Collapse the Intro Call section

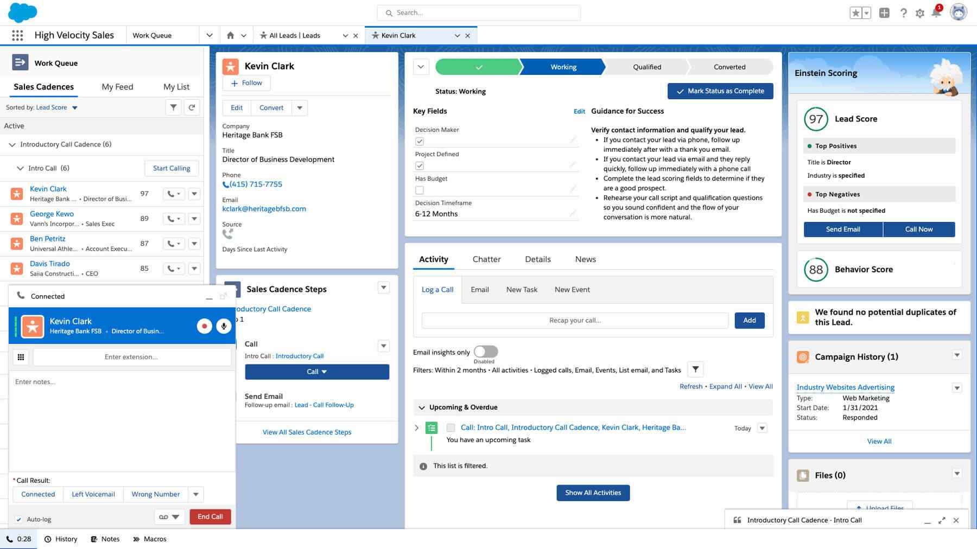20,169
